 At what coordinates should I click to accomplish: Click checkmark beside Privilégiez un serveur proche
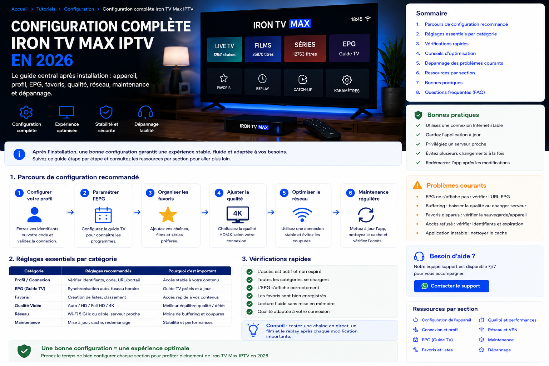(x=418, y=144)
